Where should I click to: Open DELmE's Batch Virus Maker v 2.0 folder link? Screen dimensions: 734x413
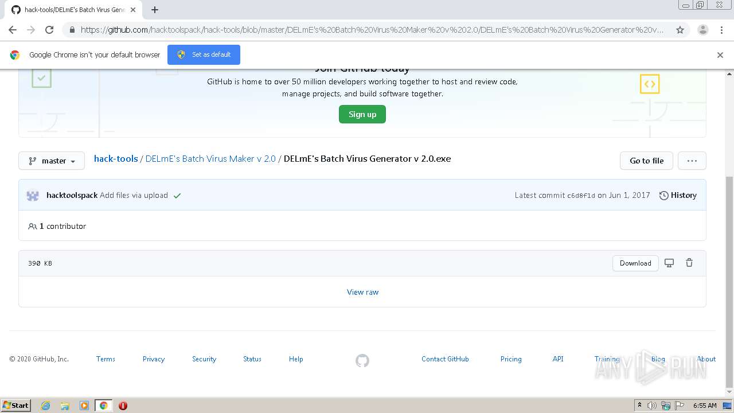tap(210, 158)
